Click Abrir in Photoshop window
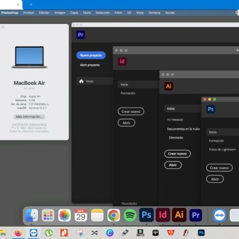The height and width of the screenshot is (239, 239). click(215, 179)
